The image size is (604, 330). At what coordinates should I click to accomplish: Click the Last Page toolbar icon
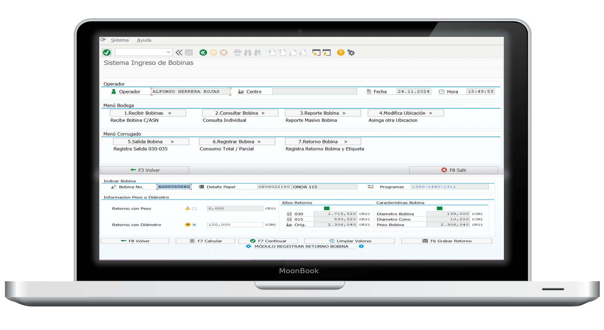pos(303,52)
